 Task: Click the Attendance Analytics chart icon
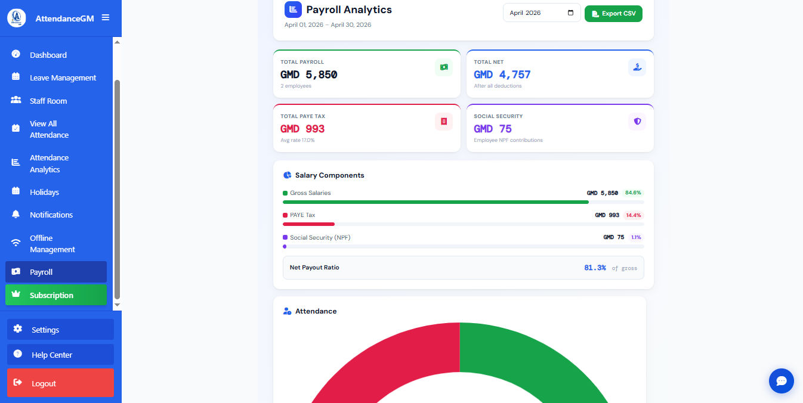click(x=16, y=163)
